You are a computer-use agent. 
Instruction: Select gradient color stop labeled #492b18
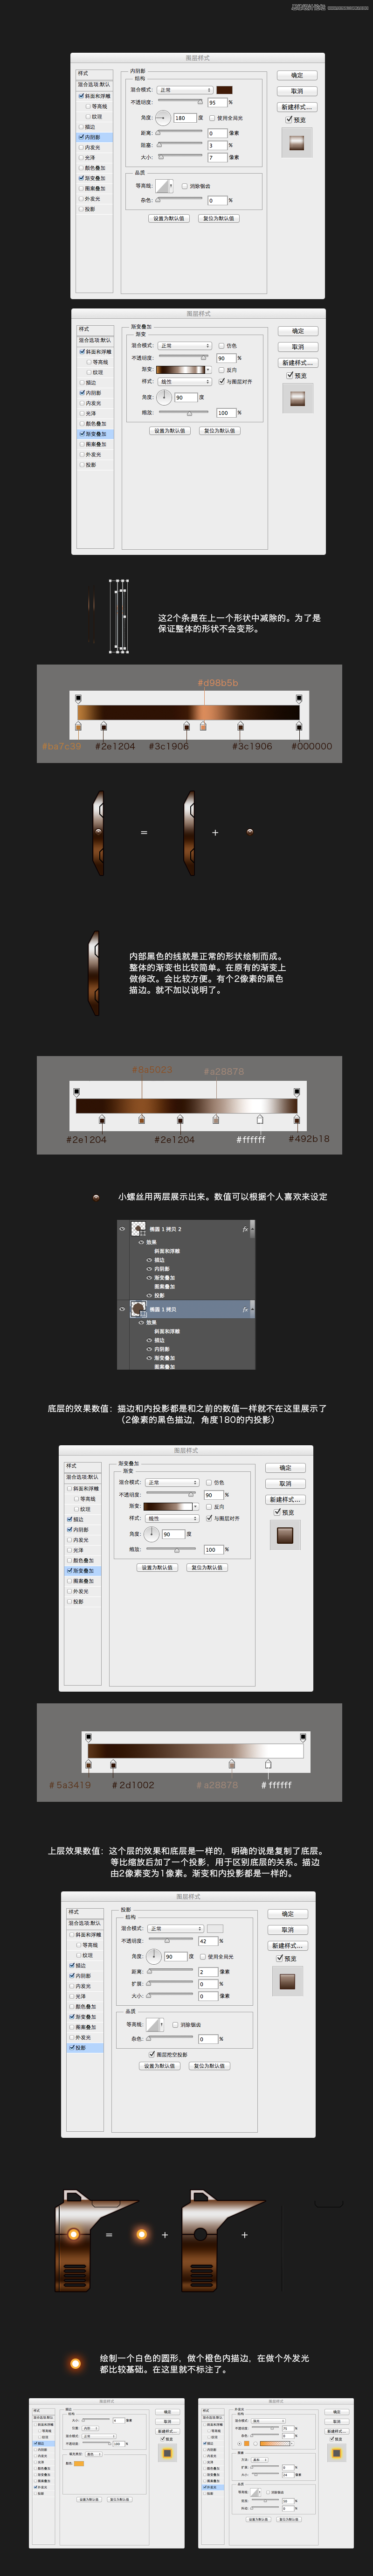297,1119
